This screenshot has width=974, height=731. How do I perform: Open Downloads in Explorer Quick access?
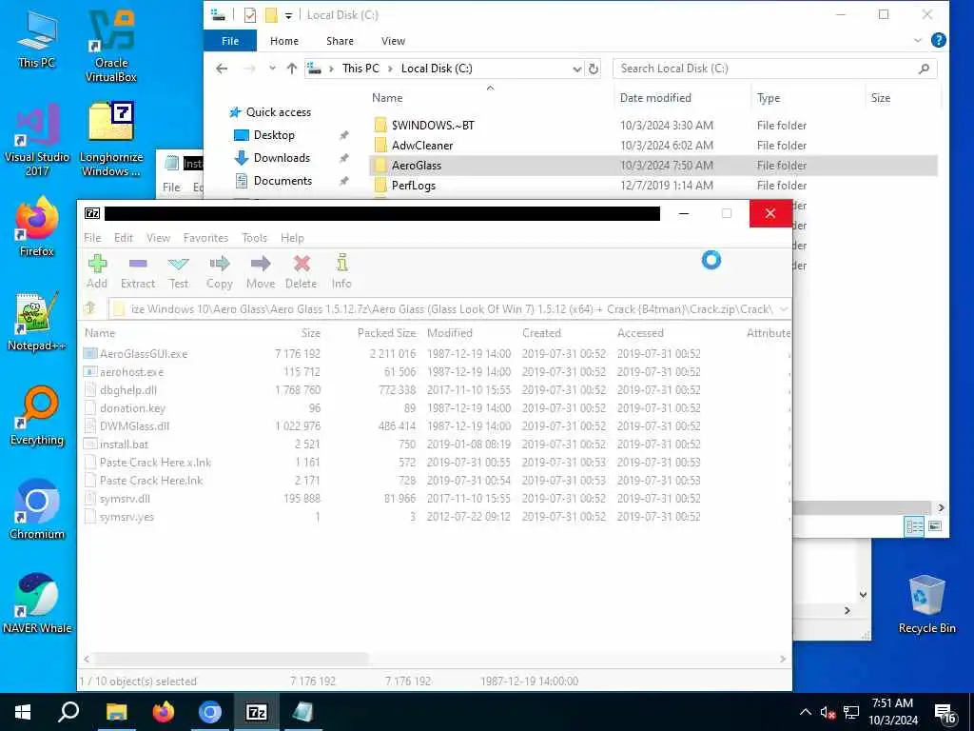(282, 158)
